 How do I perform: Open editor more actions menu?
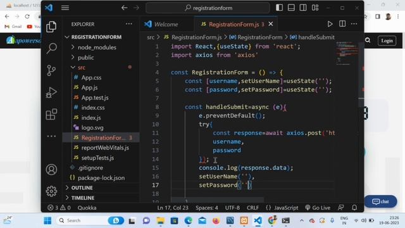click(x=354, y=24)
